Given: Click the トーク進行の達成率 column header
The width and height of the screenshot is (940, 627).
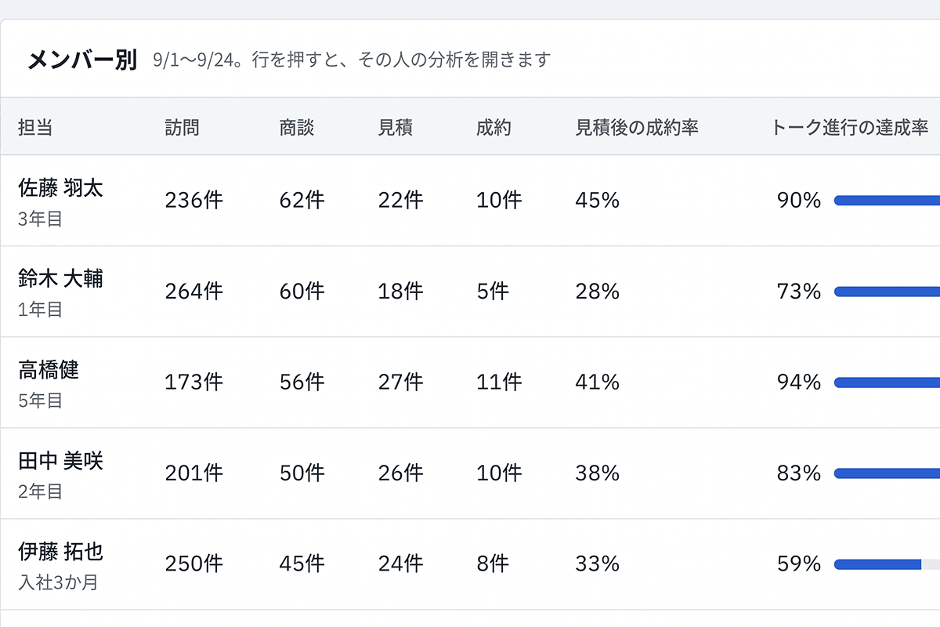Looking at the screenshot, I should click(850, 127).
